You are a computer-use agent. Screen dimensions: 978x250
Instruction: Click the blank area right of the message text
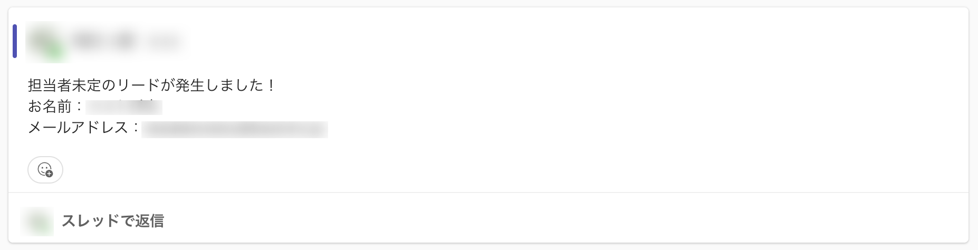(x=580, y=107)
